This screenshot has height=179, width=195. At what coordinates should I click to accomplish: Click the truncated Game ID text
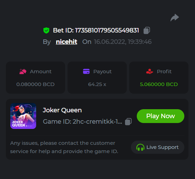point(82,122)
